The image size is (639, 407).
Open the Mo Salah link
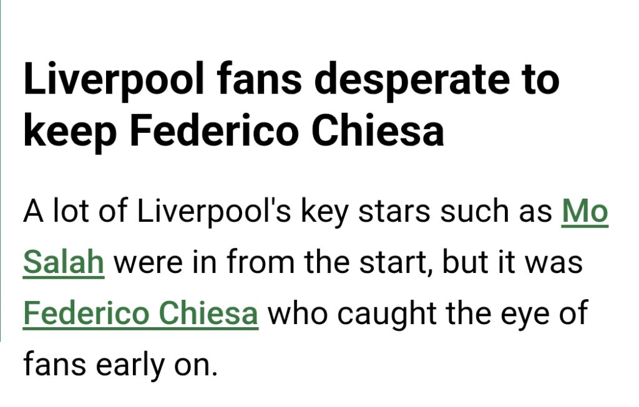[x=584, y=213]
